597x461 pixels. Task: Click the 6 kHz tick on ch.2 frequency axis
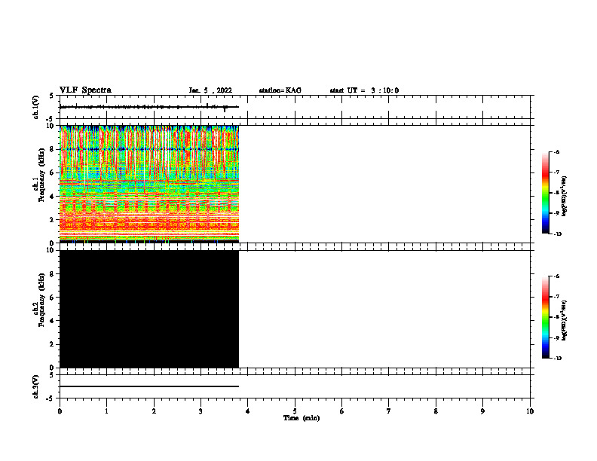(x=53, y=297)
